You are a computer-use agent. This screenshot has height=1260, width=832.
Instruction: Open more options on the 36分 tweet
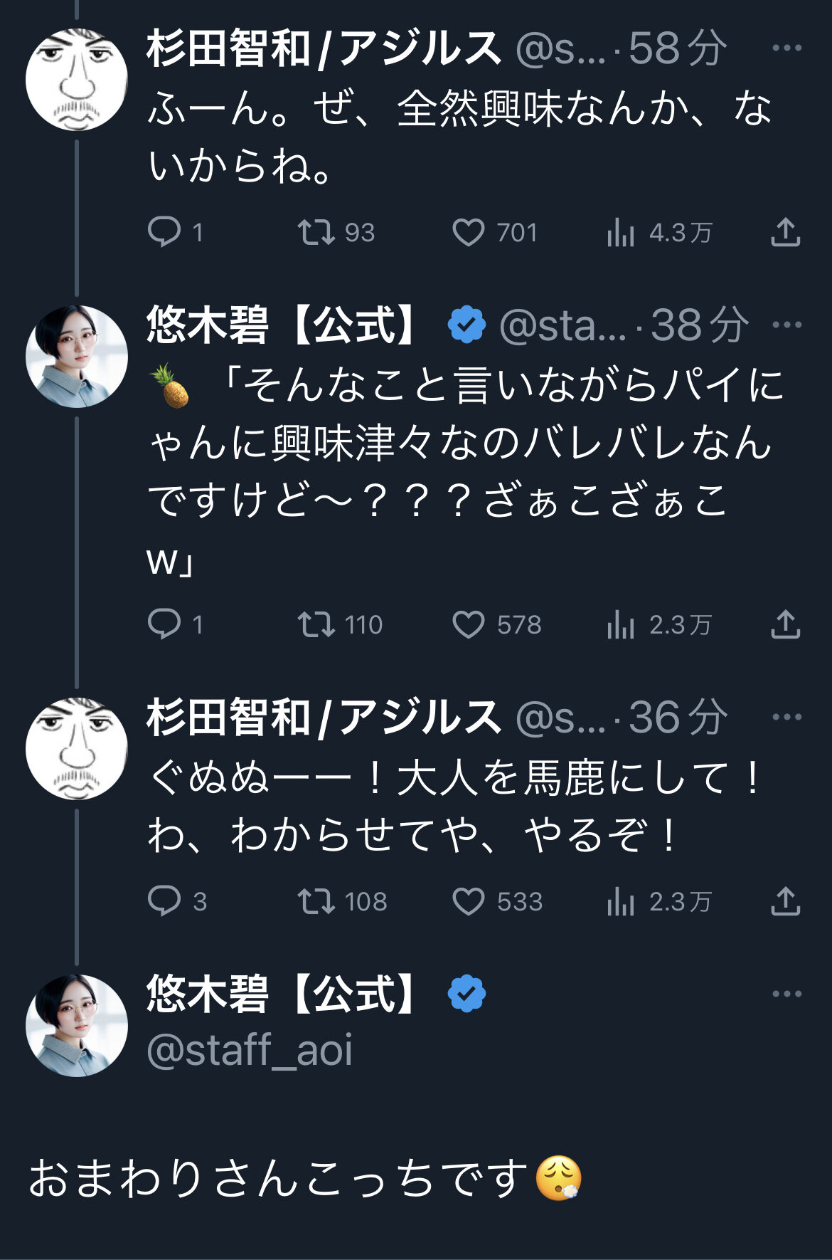pyautogui.click(x=786, y=717)
